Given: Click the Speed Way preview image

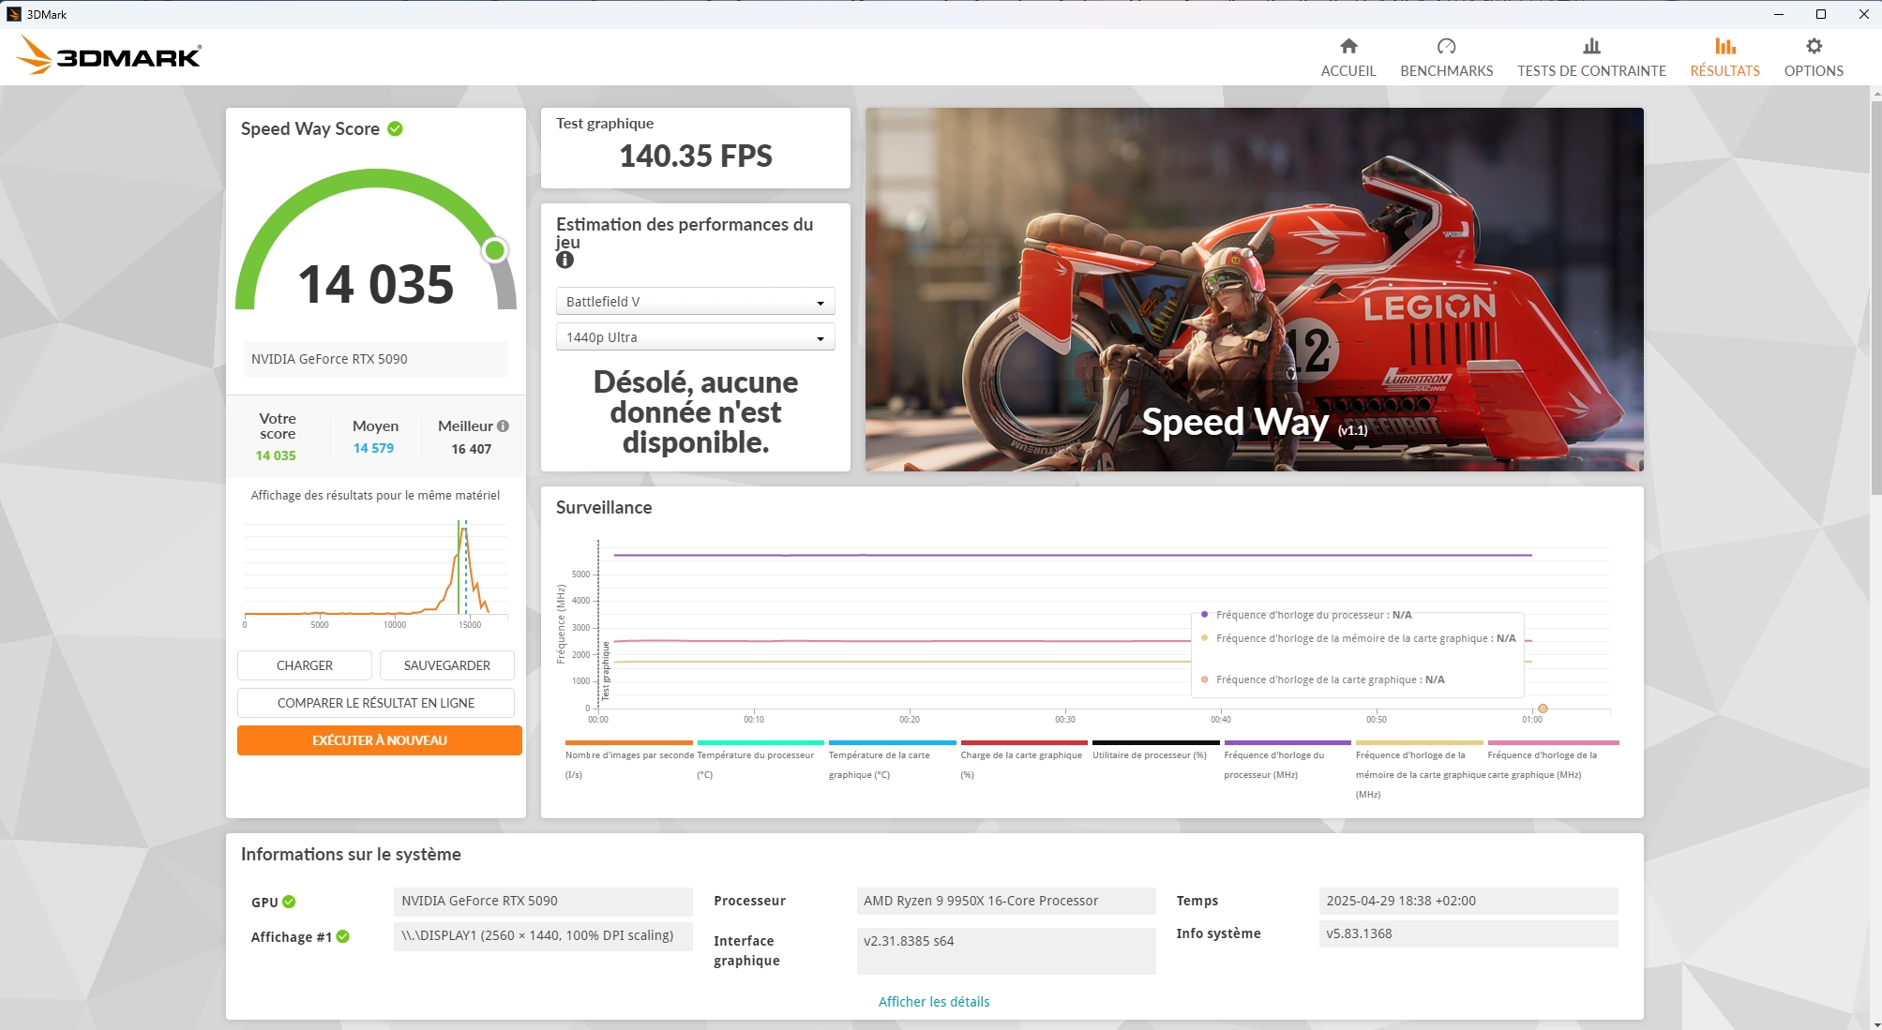Looking at the screenshot, I should click(1254, 289).
